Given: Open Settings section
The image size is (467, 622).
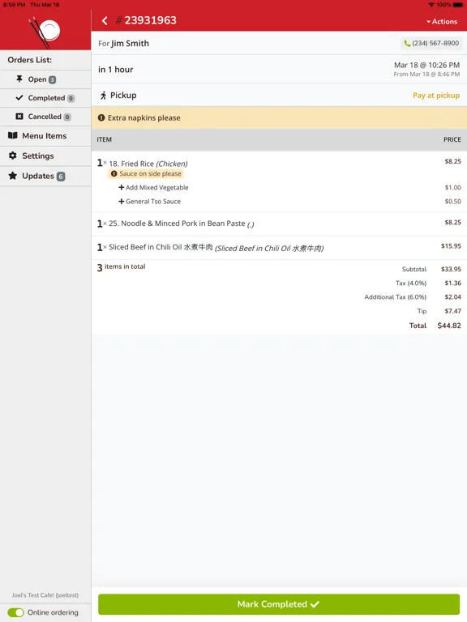Looking at the screenshot, I should 45,155.
